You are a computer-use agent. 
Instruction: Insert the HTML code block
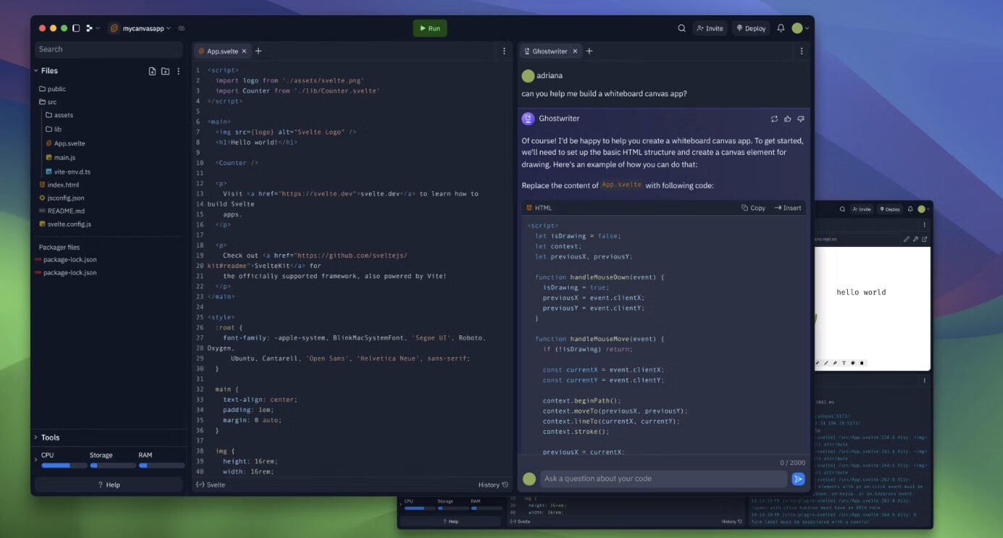(788, 208)
